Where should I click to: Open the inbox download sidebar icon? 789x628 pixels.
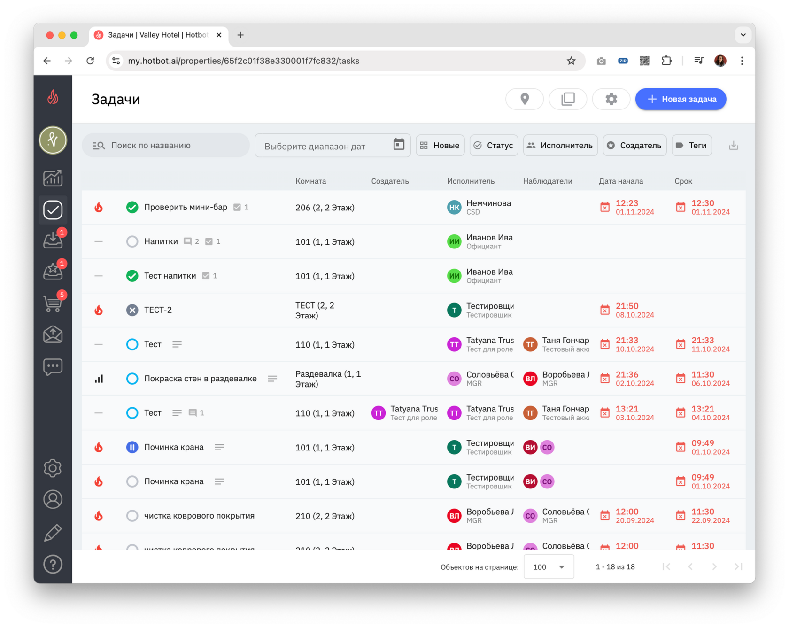coord(53,240)
